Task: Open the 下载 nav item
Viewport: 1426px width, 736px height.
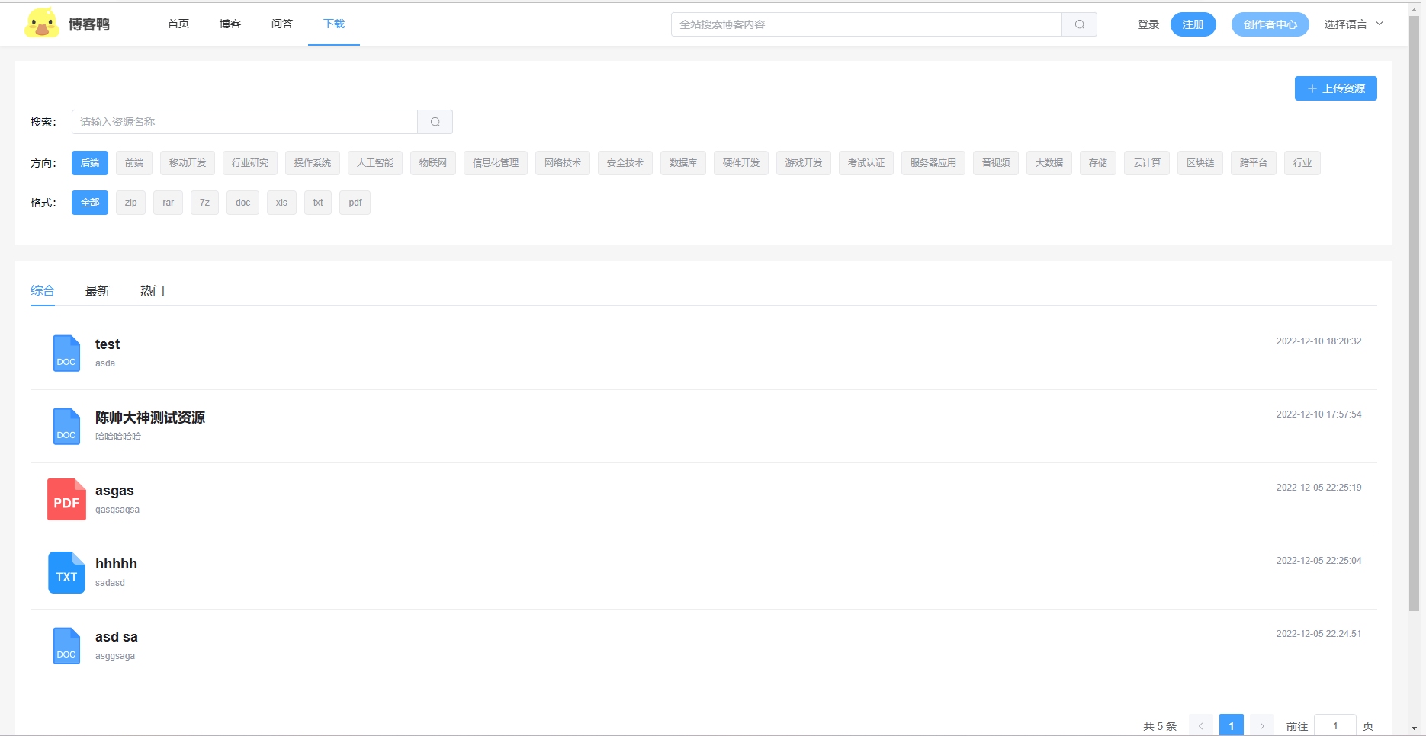Action: coord(334,24)
